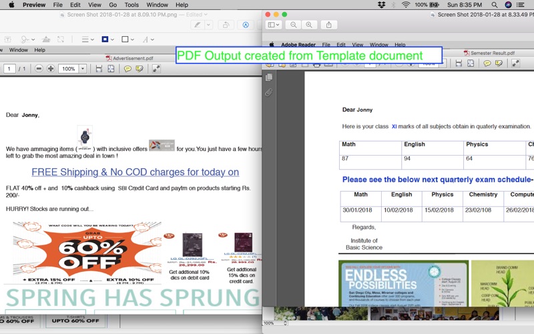Viewport: 534px width, 334px height.
Task: Select fit-width scrolling icon in Advertisement.pdf toolbar
Action: point(99,69)
